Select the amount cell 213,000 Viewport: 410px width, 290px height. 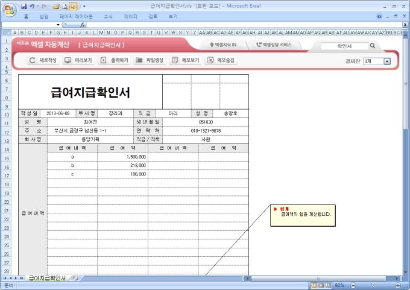tap(122, 166)
